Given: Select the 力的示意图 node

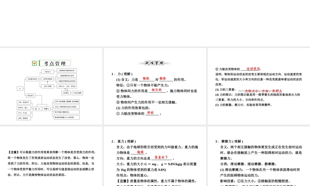Looking at the screenshot, I should (x=77, y=93).
